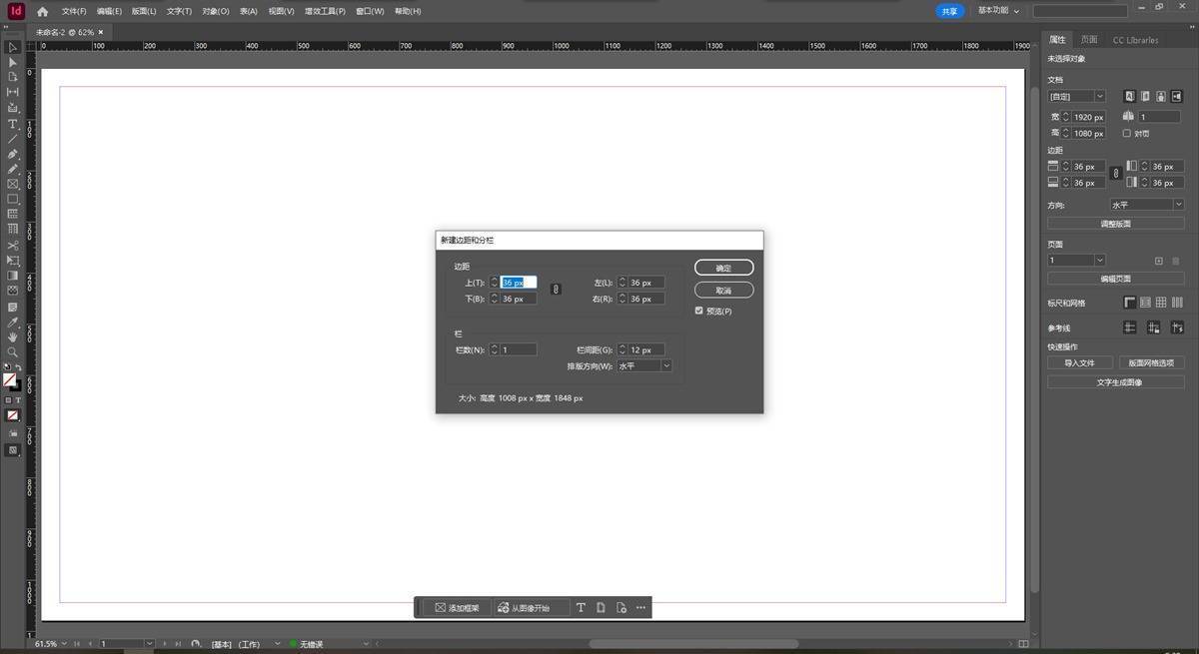Uncheck the 预览(P) checkbox

click(x=699, y=311)
